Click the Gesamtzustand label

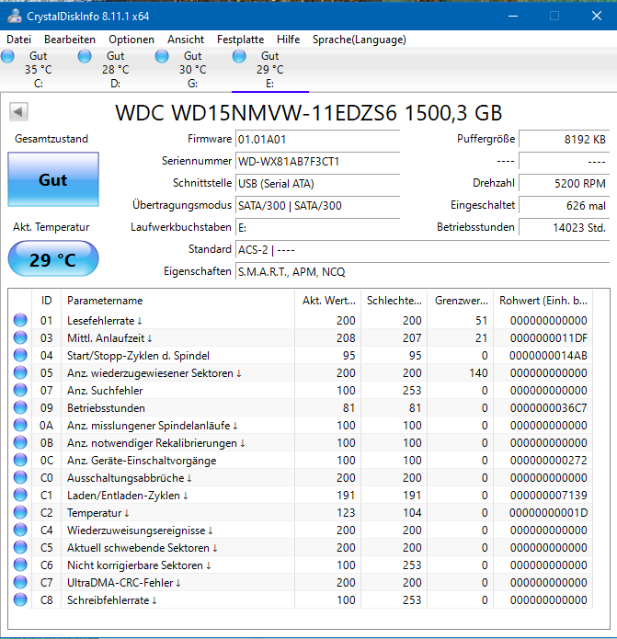pos(51,139)
